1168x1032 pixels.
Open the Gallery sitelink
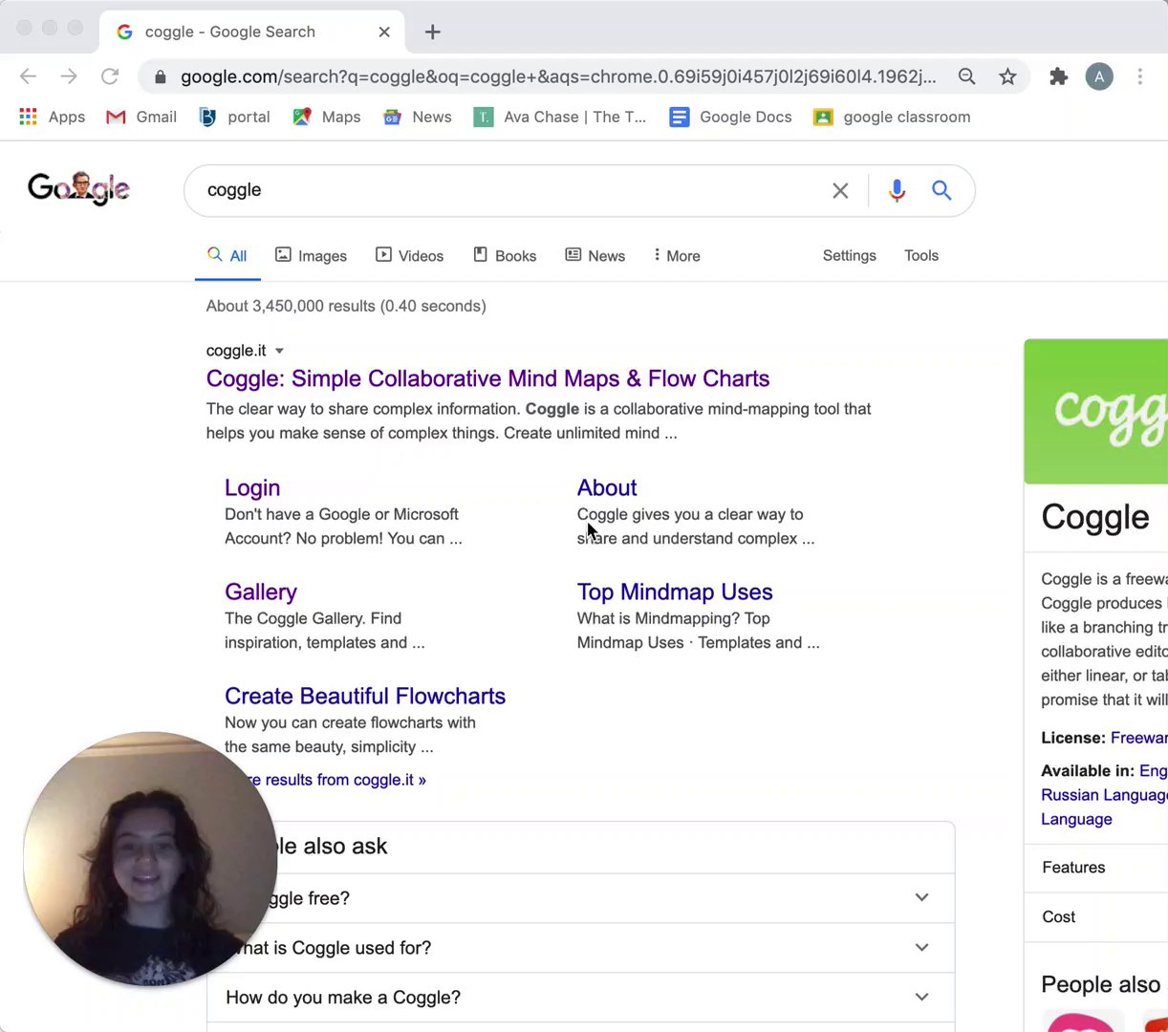coord(261,591)
